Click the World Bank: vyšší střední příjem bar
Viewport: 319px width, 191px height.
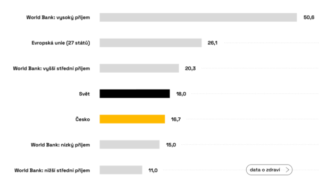tap(139, 68)
